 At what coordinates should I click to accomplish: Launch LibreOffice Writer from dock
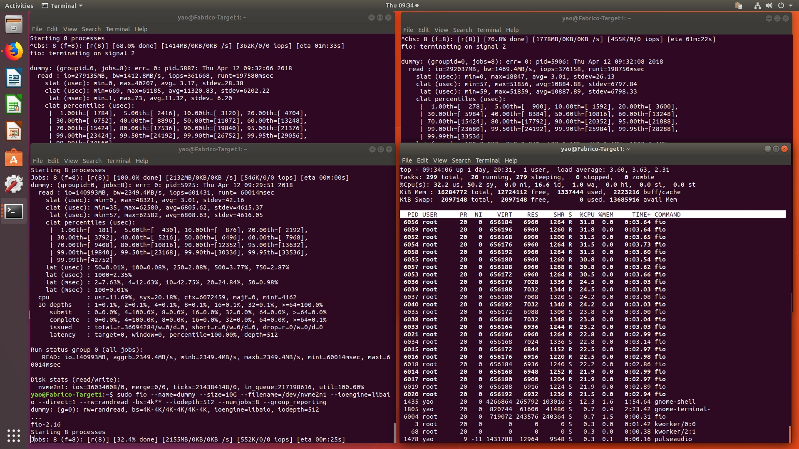(x=14, y=78)
